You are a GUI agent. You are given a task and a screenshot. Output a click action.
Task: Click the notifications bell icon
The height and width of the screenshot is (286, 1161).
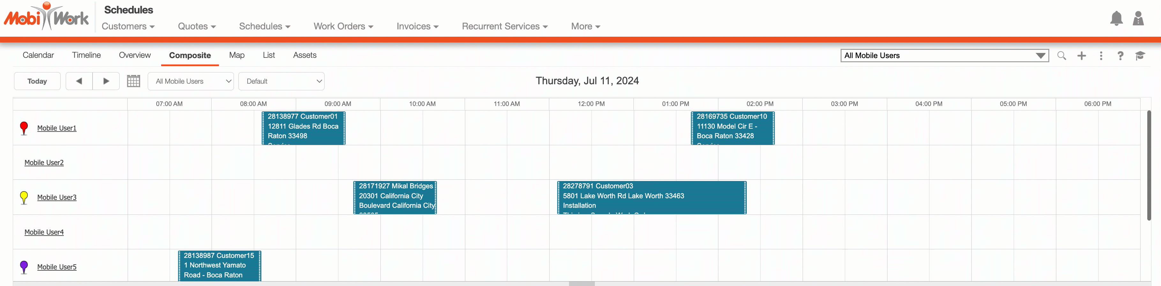[x=1116, y=19]
